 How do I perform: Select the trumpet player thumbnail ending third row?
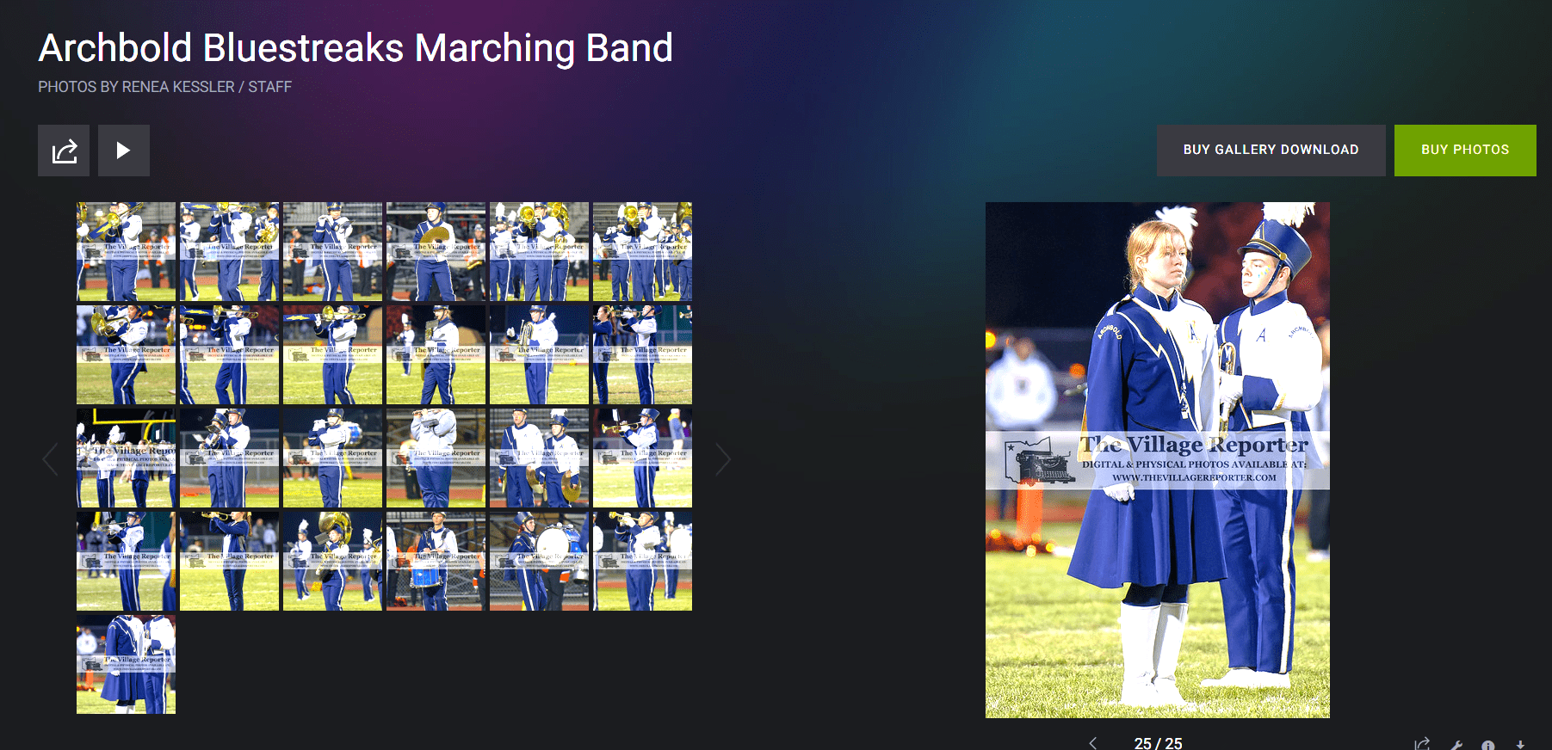tap(642, 458)
